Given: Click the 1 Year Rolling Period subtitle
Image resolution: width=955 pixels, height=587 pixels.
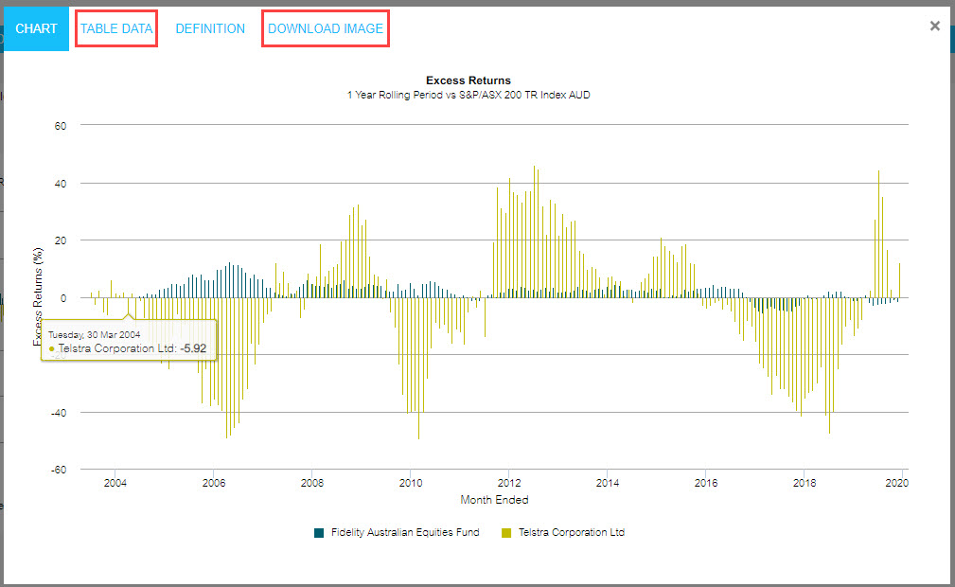Looking at the screenshot, I should [468, 95].
